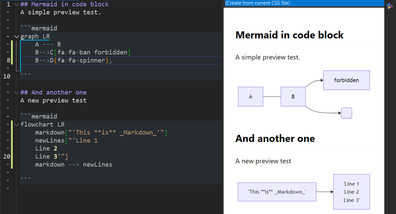The width and height of the screenshot is (396, 214).
Task: Click the 'This **is** _Markdown_' diagram node
Action: [277, 192]
